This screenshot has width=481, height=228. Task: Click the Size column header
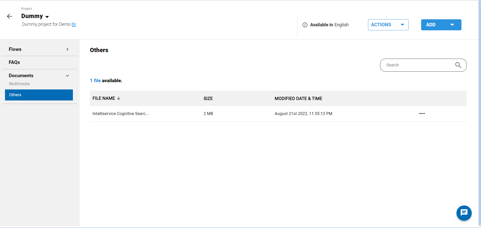tap(208, 98)
